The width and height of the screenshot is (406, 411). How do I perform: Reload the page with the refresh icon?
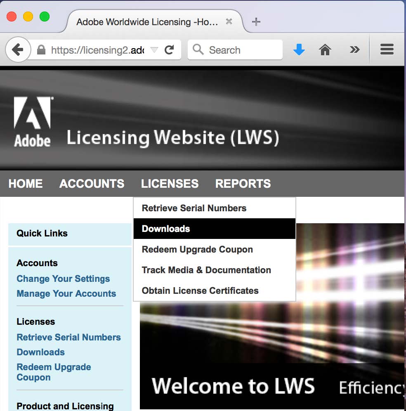pyautogui.click(x=169, y=50)
